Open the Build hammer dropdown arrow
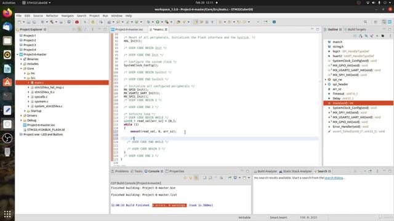This screenshot has width=394, height=221. [56, 22]
